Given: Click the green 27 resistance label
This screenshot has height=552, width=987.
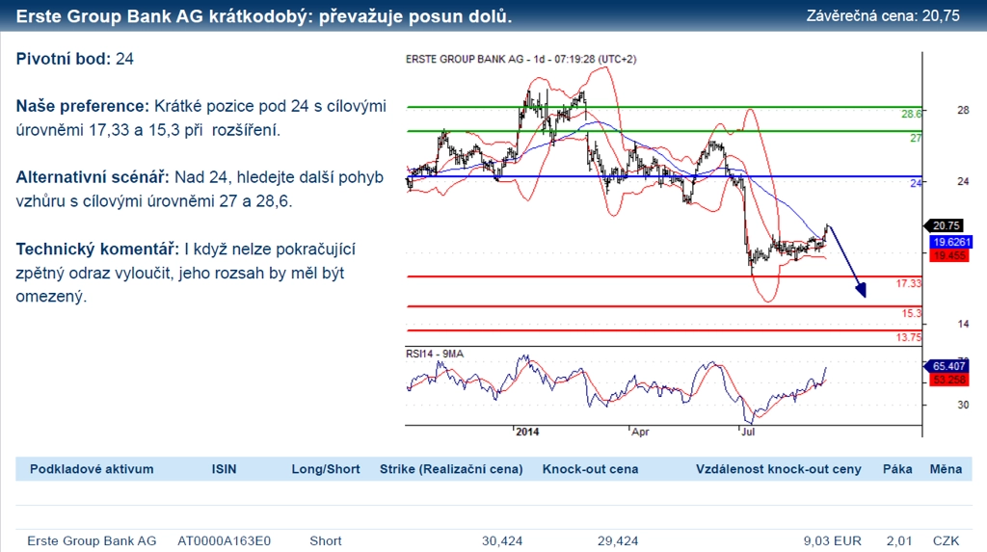Looking at the screenshot, I should pos(916,138).
